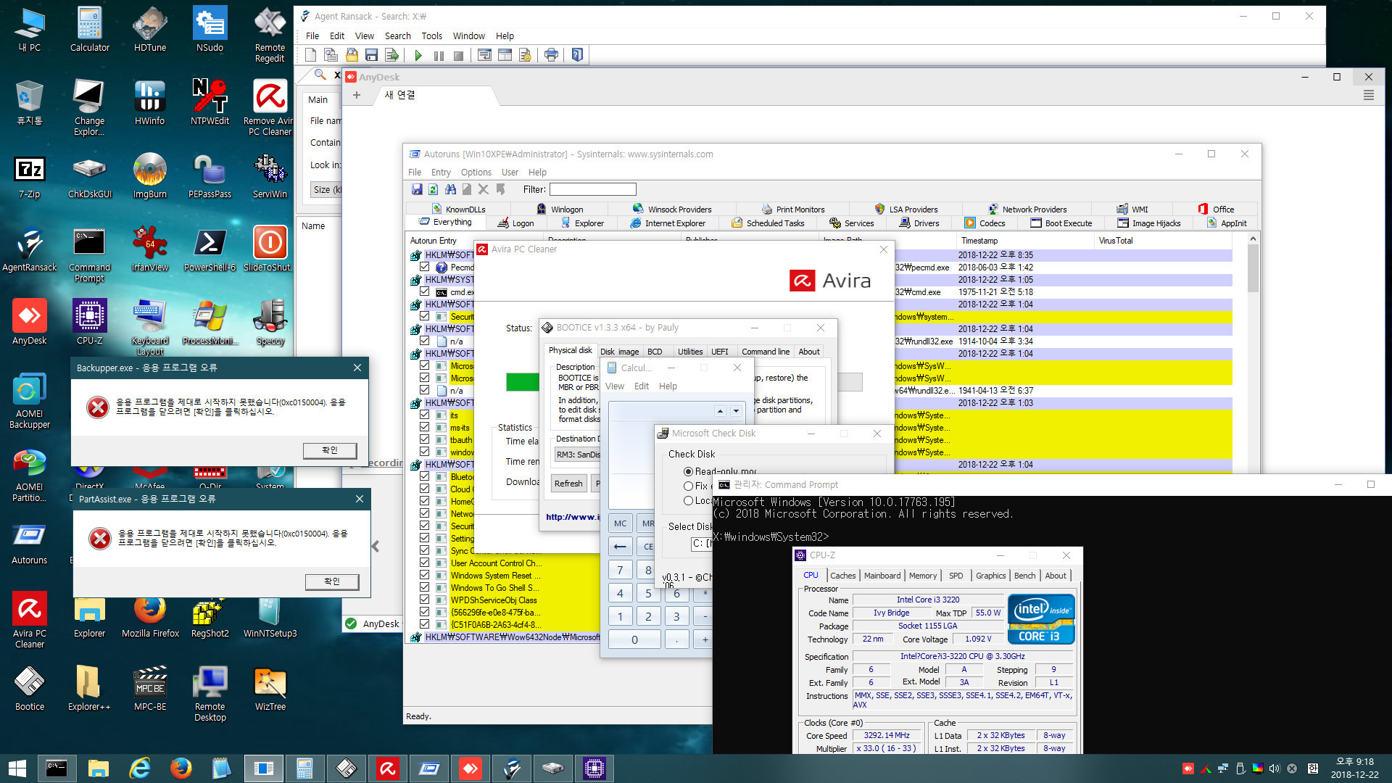Click the Windows Start button

(x=17, y=768)
